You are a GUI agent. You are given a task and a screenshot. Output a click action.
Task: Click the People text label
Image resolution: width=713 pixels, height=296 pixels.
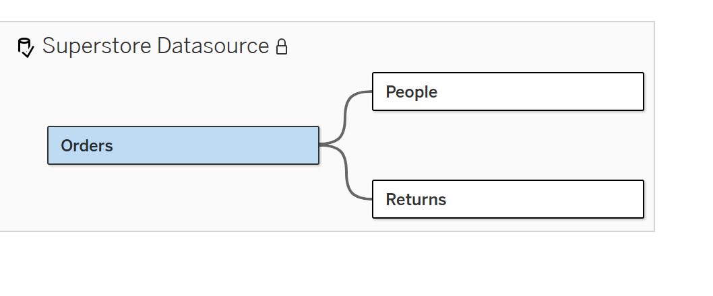pyautogui.click(x=411, y=91)
